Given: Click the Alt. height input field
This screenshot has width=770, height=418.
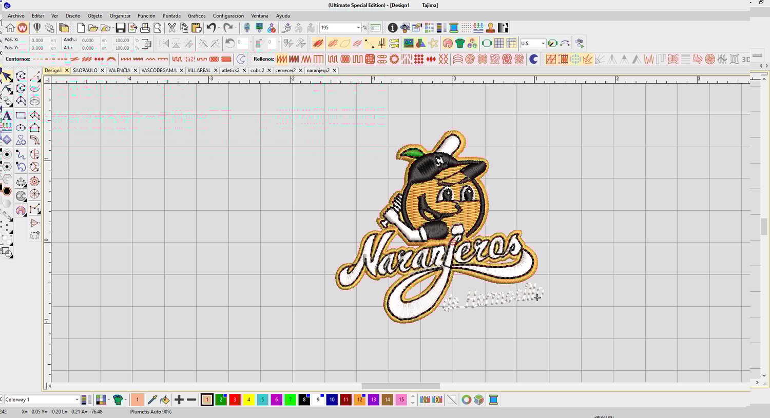Looking at the screenshot, I should click(x=89, y=48).
